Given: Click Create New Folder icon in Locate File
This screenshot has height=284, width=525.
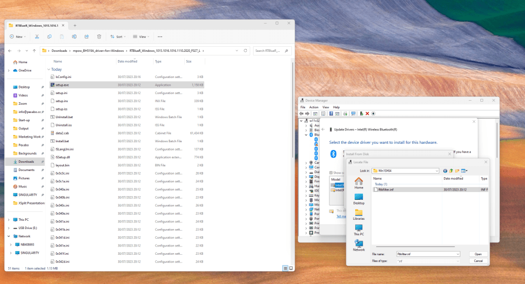Looking at the screenshot, I should pyautogui.click(x=457, y=171).
